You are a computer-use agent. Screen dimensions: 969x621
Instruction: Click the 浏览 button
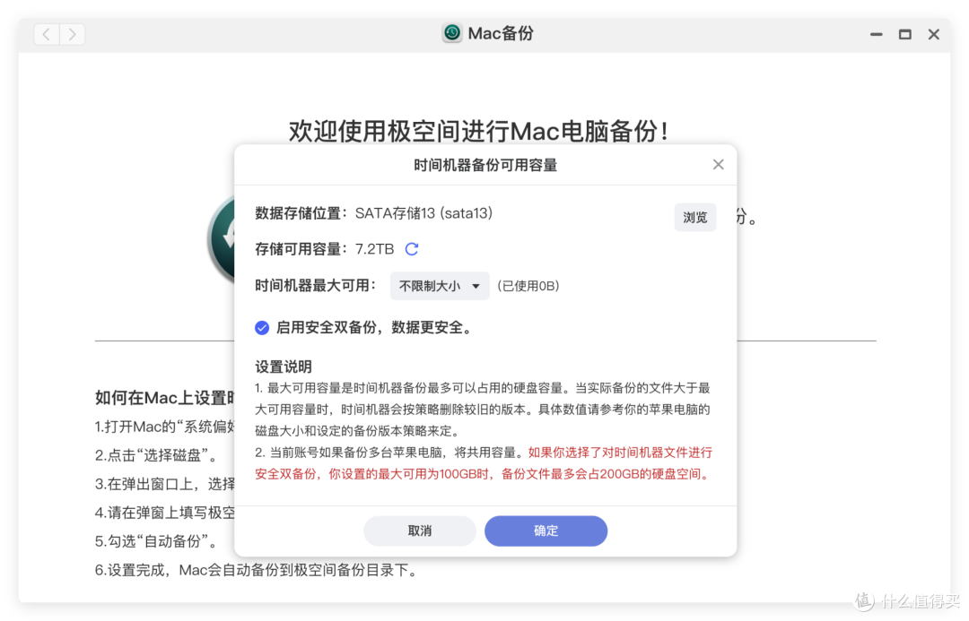pyautogui.click(x=694, y=217)
